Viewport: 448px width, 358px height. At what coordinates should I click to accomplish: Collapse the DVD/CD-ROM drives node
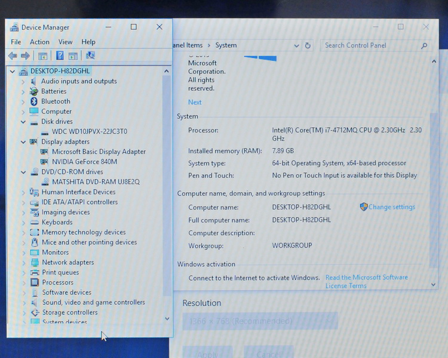click(x=23, y=172)
